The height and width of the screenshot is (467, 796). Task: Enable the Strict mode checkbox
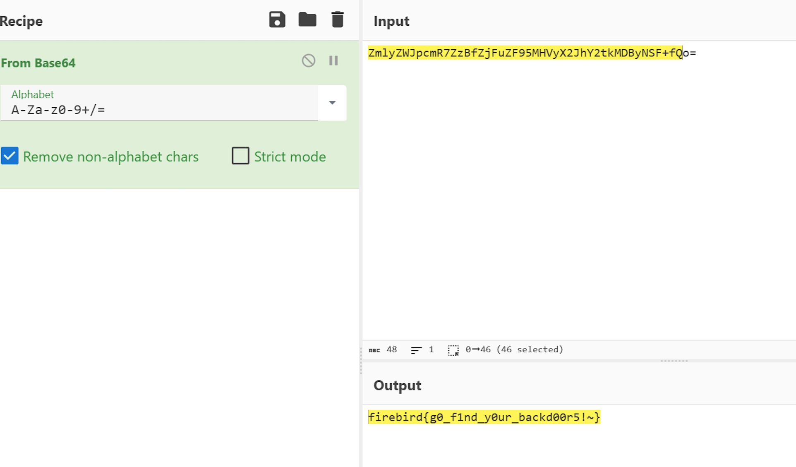coord(240,156)
